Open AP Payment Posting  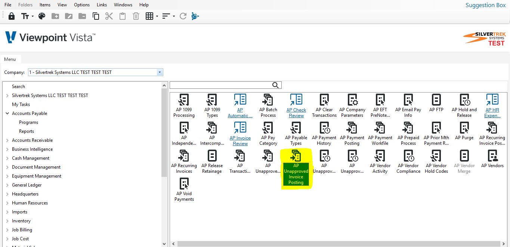pos(352,134)
